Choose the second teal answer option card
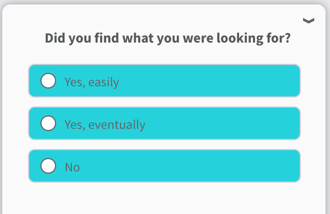 pyautogui.click(x=164, y=123)
